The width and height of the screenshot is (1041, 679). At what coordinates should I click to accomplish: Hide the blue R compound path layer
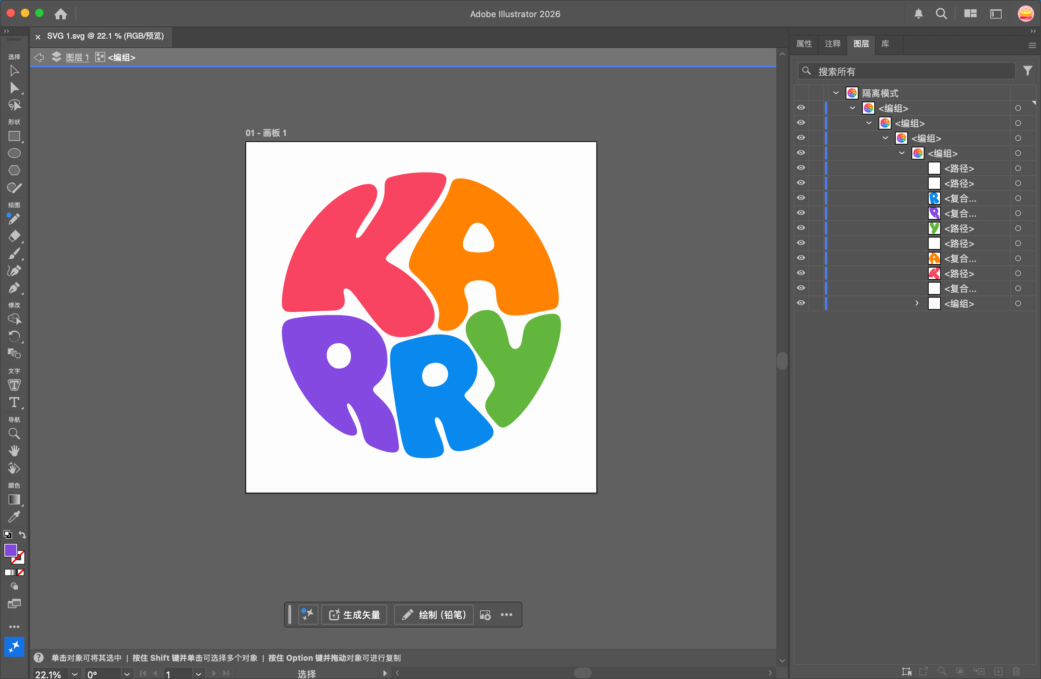coord(801,198)
